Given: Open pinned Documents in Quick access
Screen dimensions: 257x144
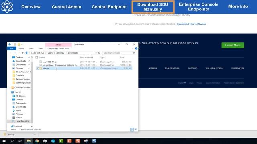Looking at the screenshot, I should (21, 65).
